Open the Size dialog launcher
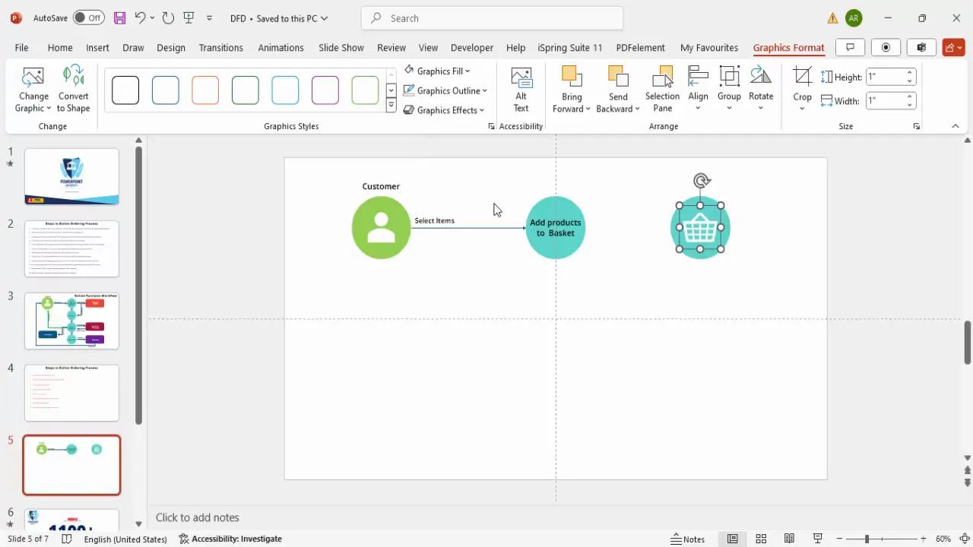The width and height of the screenshot is (973, 547). tap(917, 126)
